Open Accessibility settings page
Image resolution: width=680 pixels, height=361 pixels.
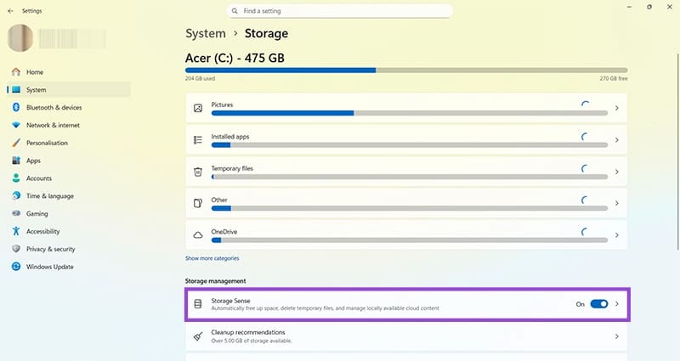pos(69,231)
